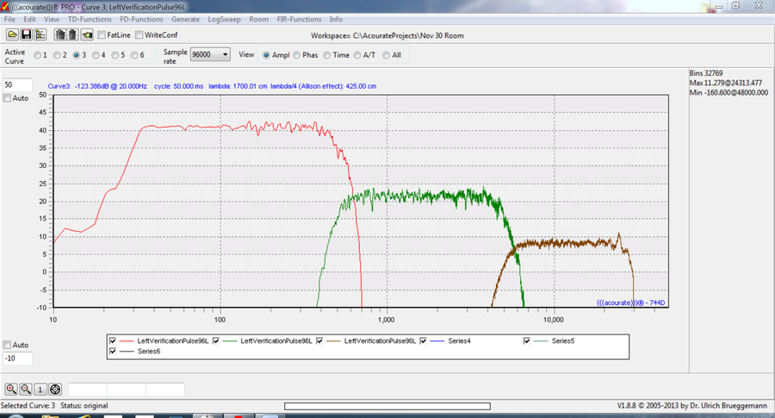This screenshot has width=775, height=418.
Task: Hide the red LeftVerificationPulse96L curve via legend checkbox
Action: [x=113, y=340]
